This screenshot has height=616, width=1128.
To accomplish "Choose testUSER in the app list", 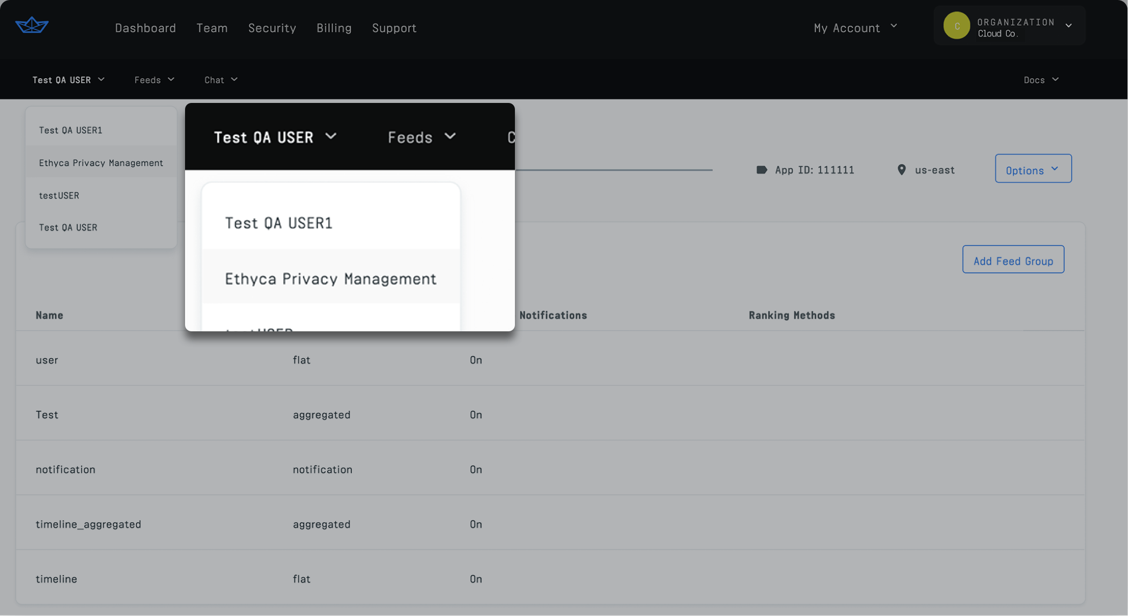I will (x=59, y=196).
